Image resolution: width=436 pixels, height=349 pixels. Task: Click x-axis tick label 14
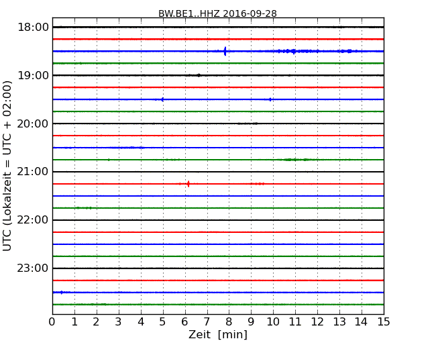click(x=362, y=322)
